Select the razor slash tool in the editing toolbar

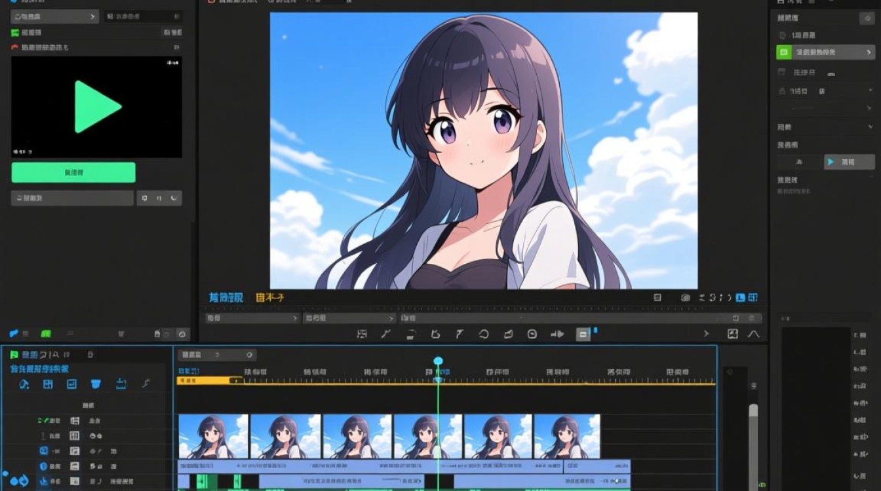[x=386, y=334]
